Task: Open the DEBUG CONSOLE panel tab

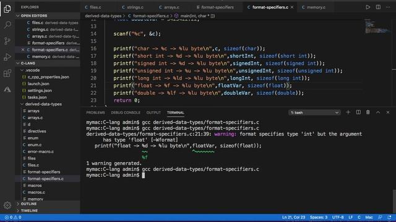Action: click(126, 112)
